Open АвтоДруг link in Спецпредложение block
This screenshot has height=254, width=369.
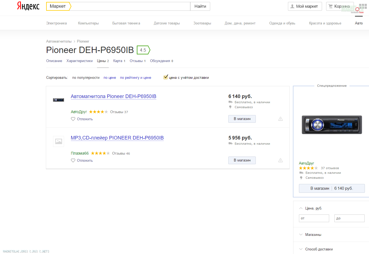306,163
